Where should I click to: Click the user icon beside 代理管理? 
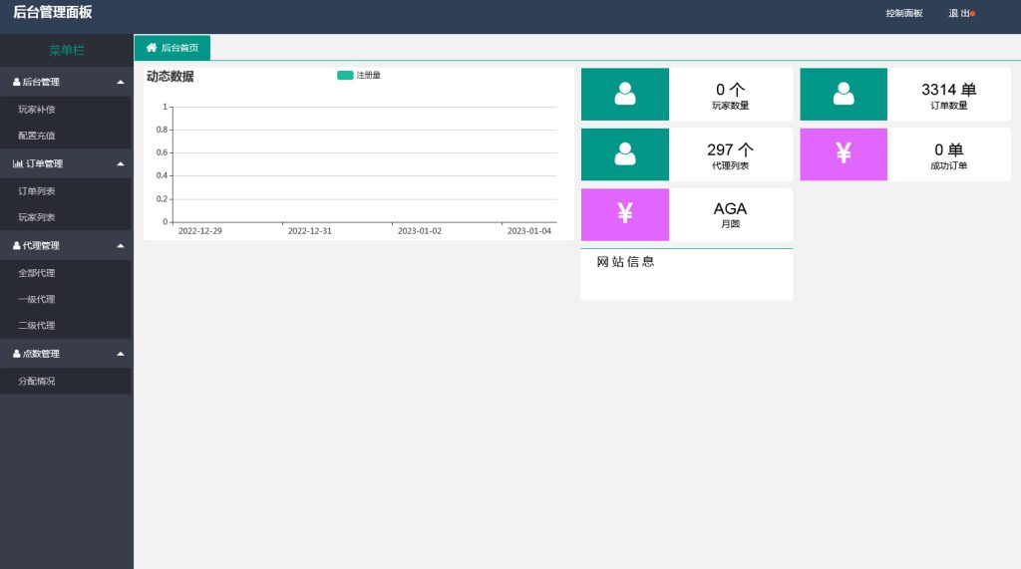tap(16, 246)
